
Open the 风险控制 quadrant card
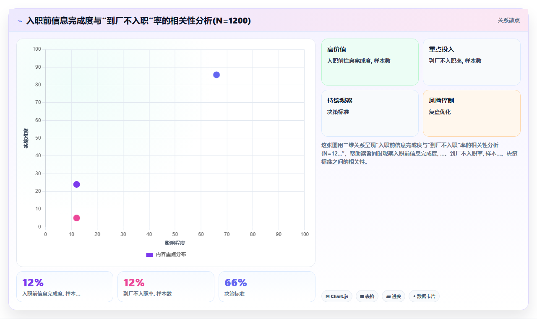coord(472,113)
